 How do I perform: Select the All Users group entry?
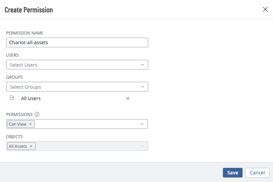click(31, 98)
